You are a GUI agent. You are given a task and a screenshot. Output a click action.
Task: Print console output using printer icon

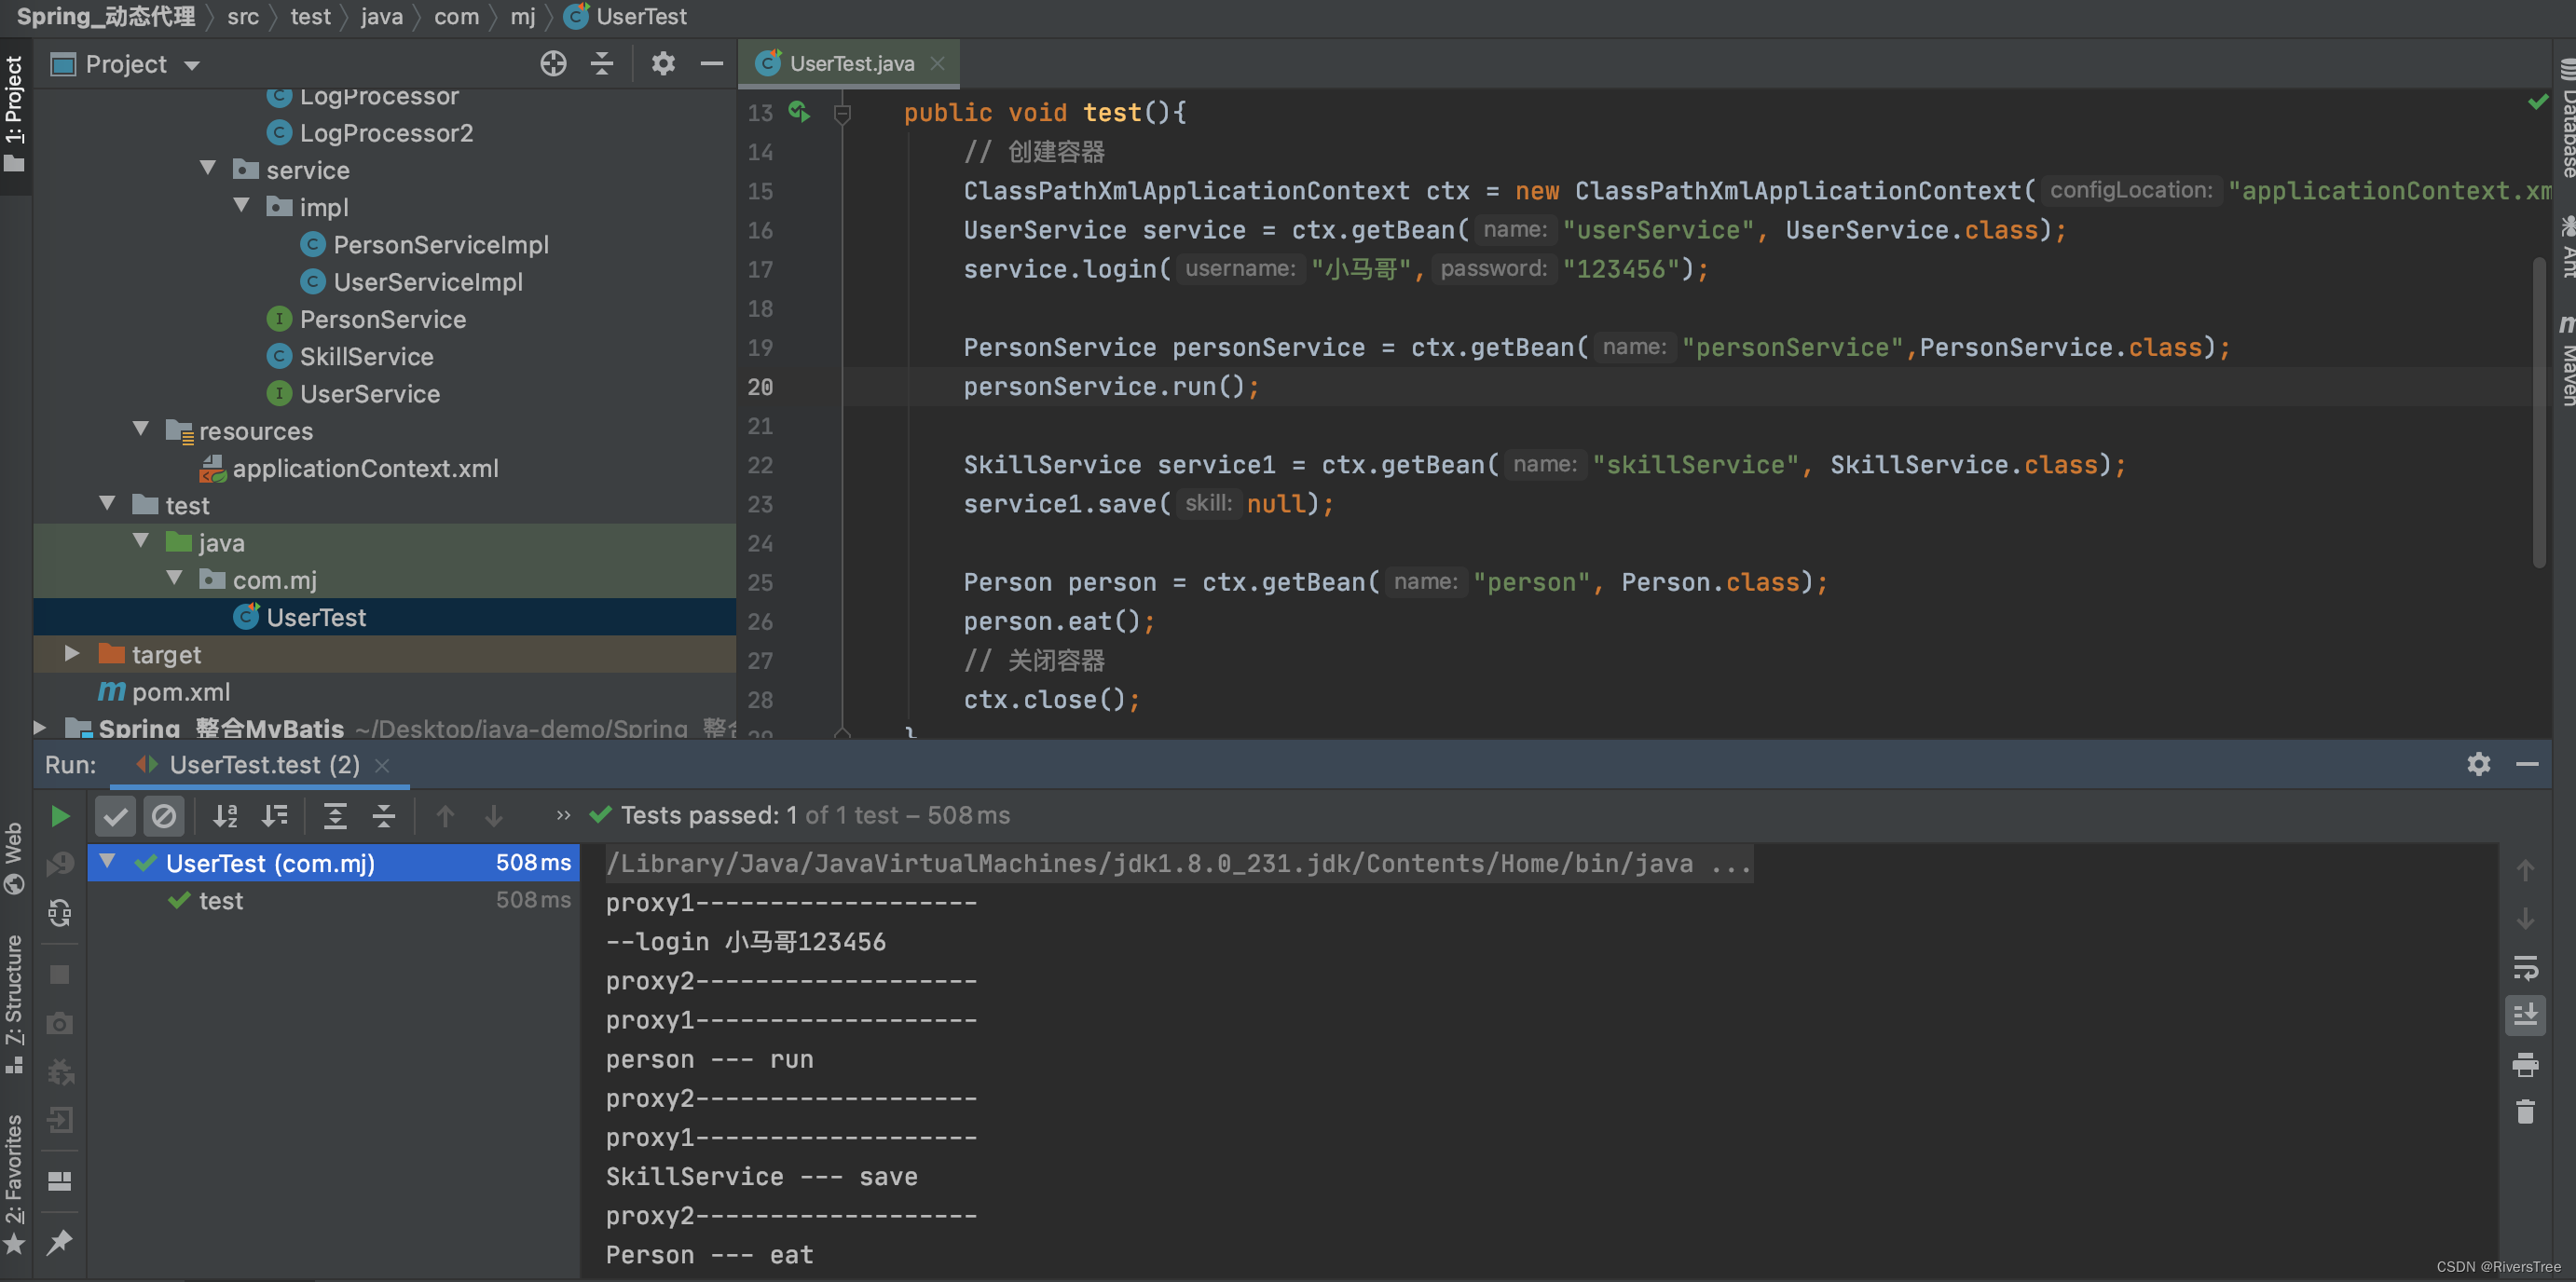[2525, 1063]
